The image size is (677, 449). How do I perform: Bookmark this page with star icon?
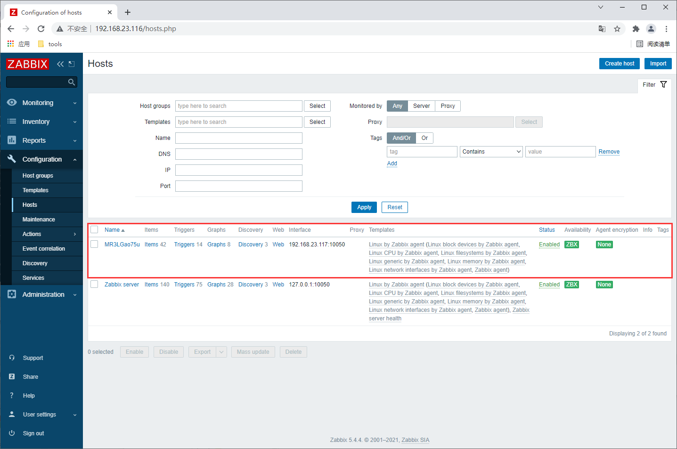coord(617,29)
